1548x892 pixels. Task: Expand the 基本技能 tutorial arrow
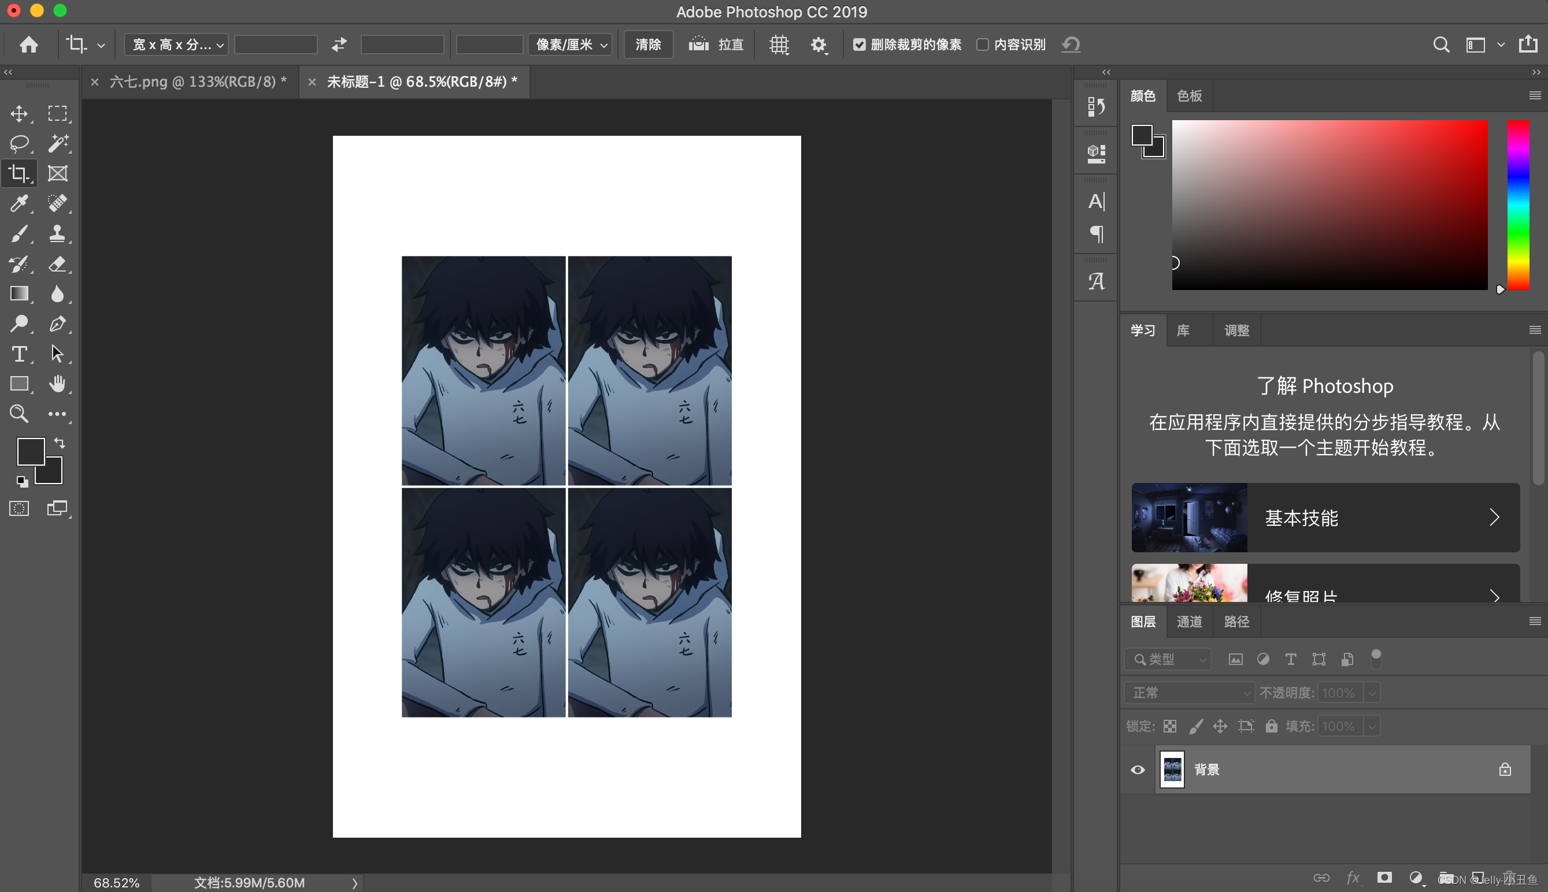pos(1494,518)
